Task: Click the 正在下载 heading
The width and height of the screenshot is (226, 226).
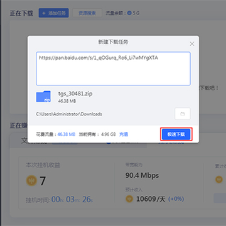Action: [x=21, y=13]
